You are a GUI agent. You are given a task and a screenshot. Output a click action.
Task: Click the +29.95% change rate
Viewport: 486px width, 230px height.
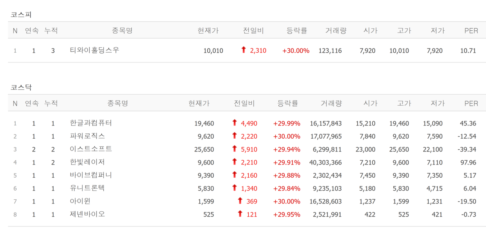pos(287,214)
